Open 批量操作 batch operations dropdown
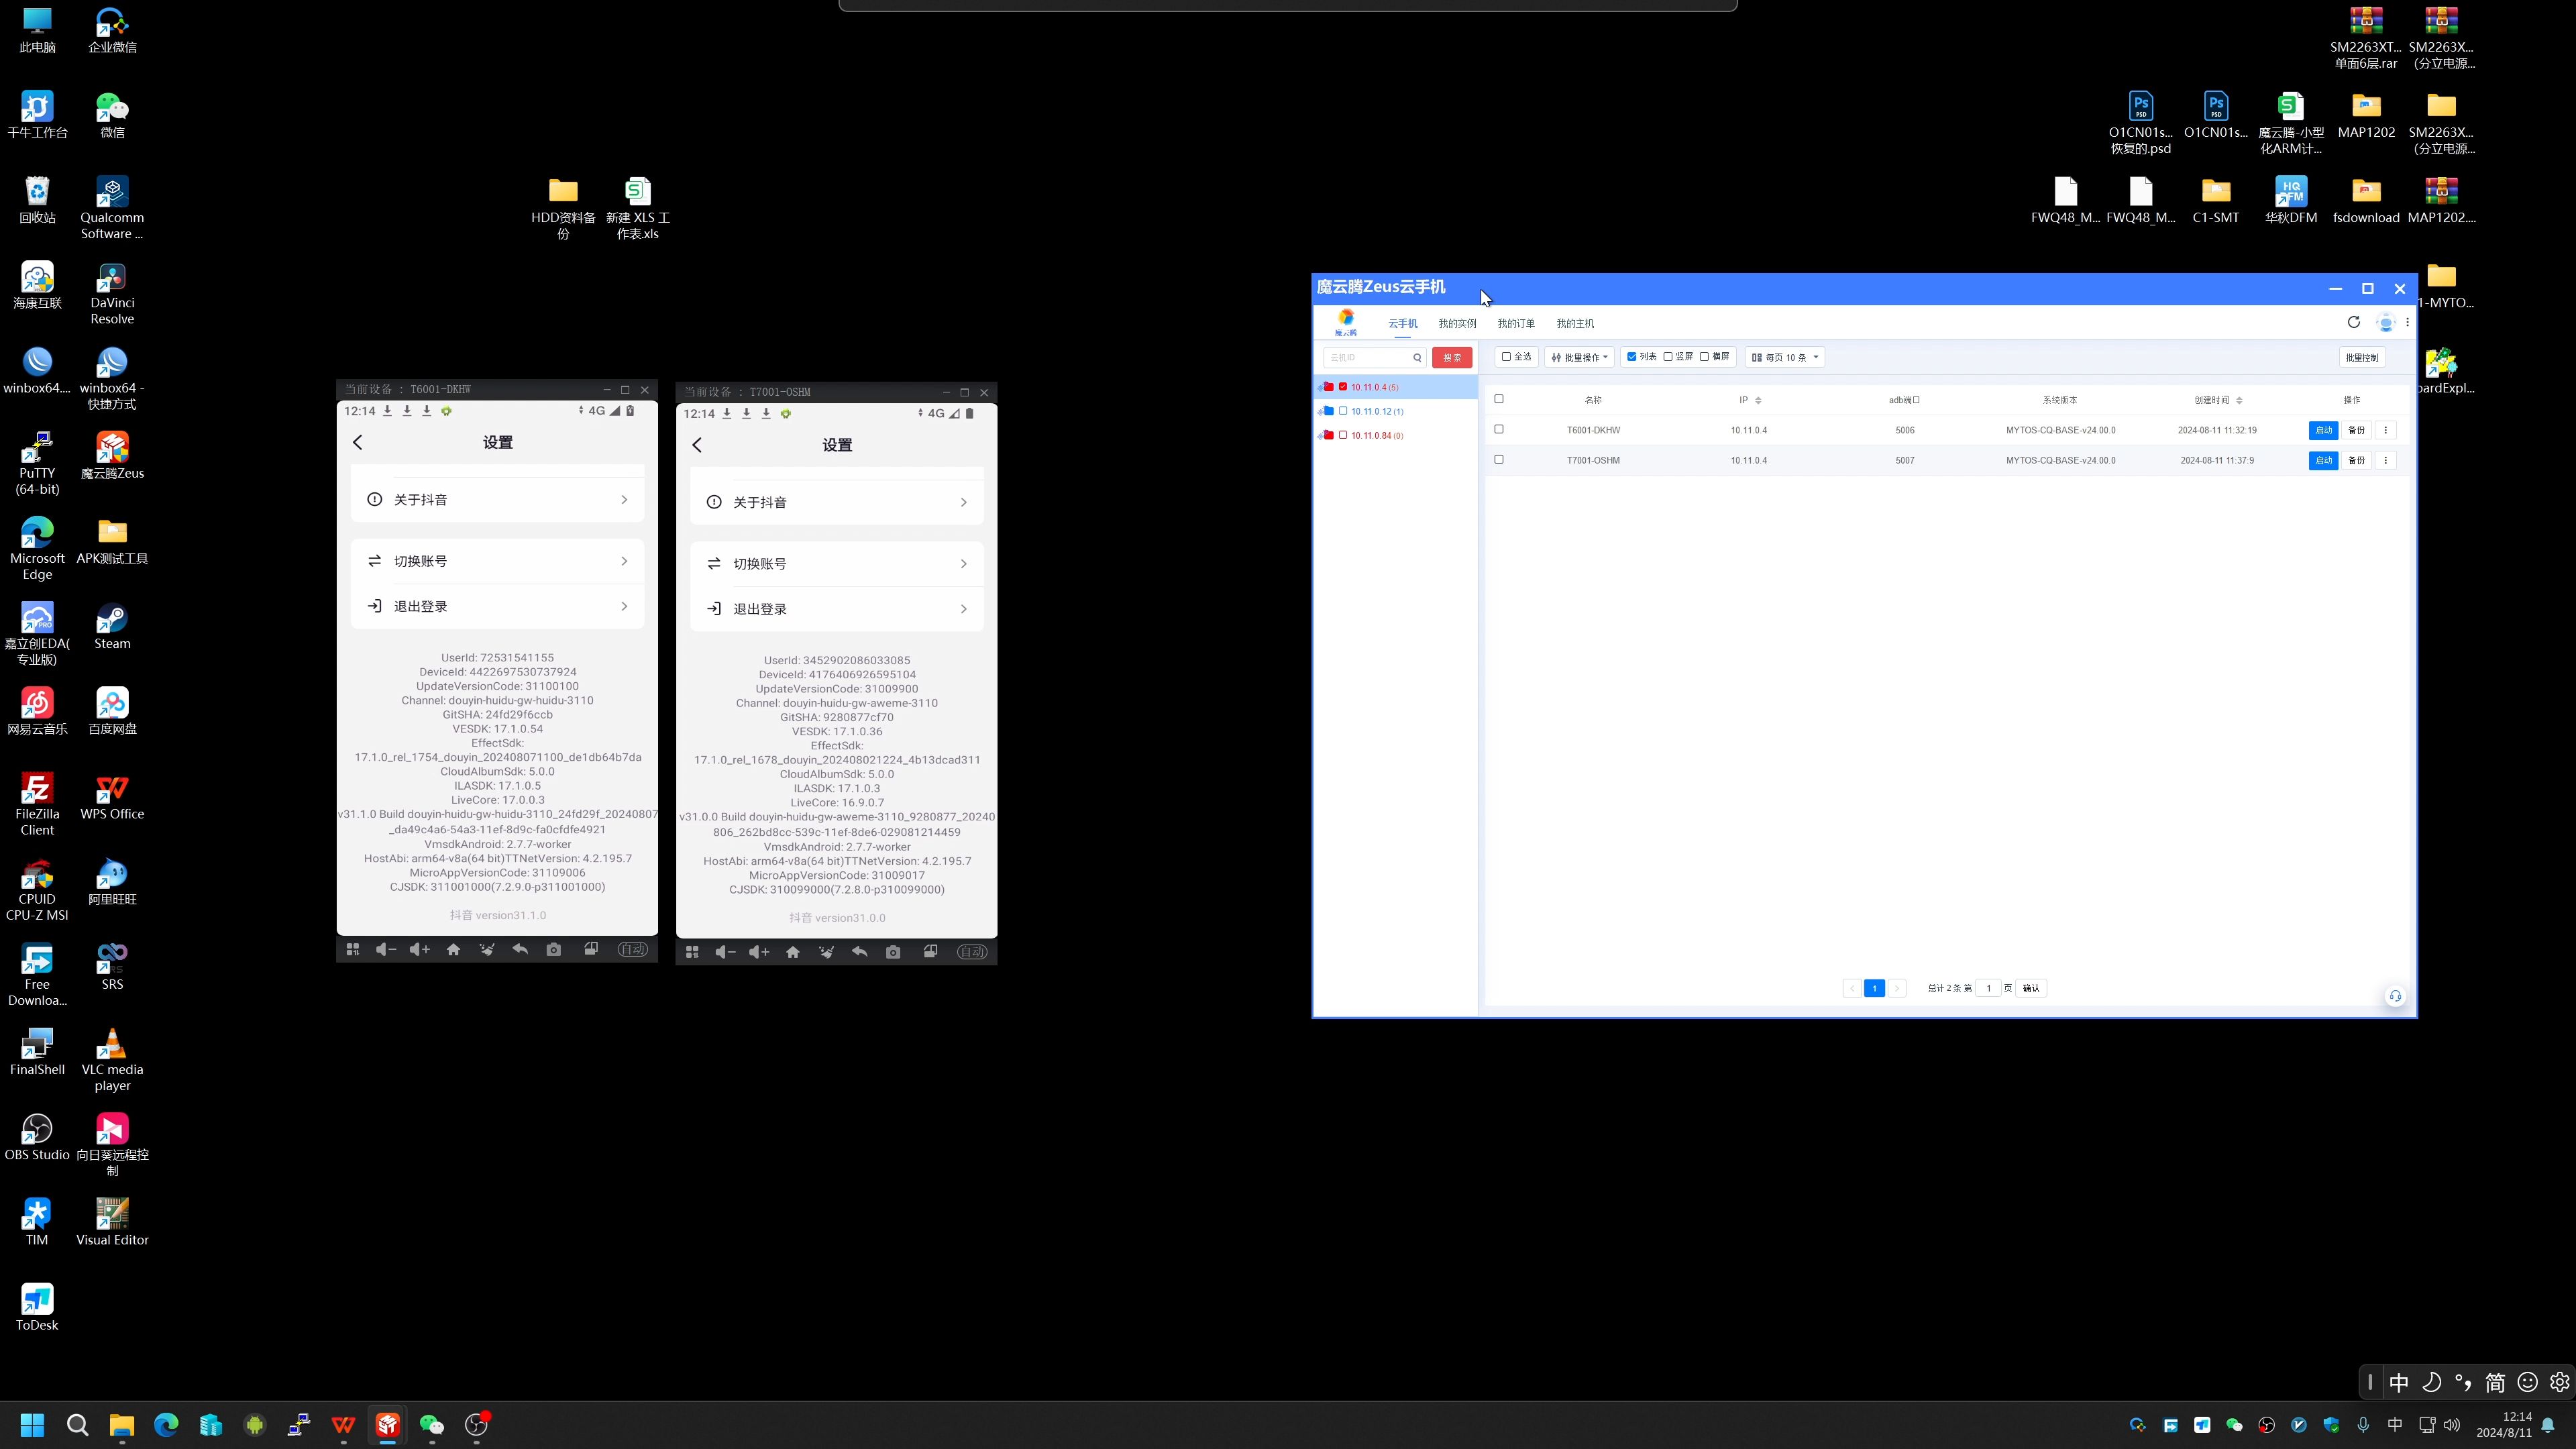This screenshot has width=2576, height=1449. click(x=1579, y=357)
